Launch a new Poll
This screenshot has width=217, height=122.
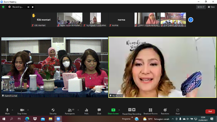[x=86, y=111]
